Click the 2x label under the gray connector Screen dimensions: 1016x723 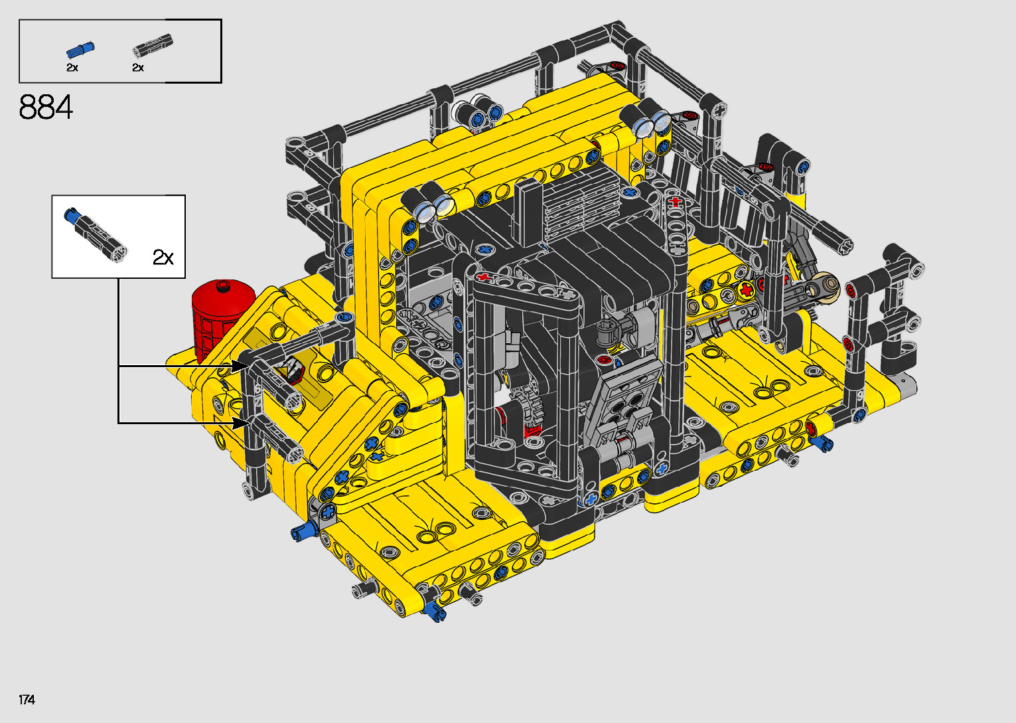(138, 68)
